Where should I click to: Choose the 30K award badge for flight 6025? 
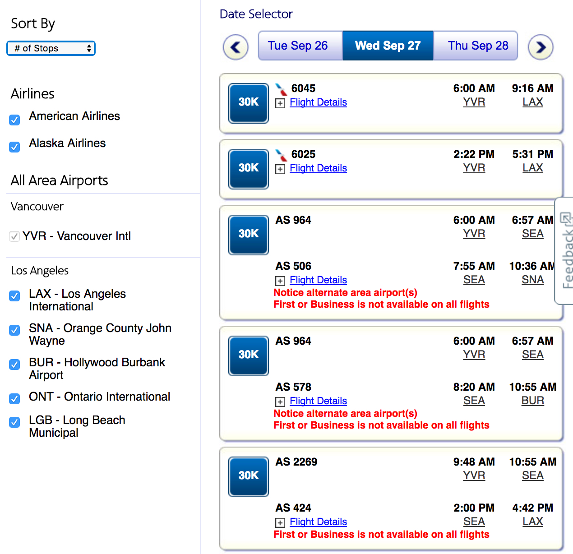coord(249,169)
